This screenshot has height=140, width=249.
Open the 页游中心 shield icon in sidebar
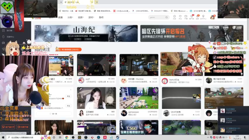[x=3, y=37]
